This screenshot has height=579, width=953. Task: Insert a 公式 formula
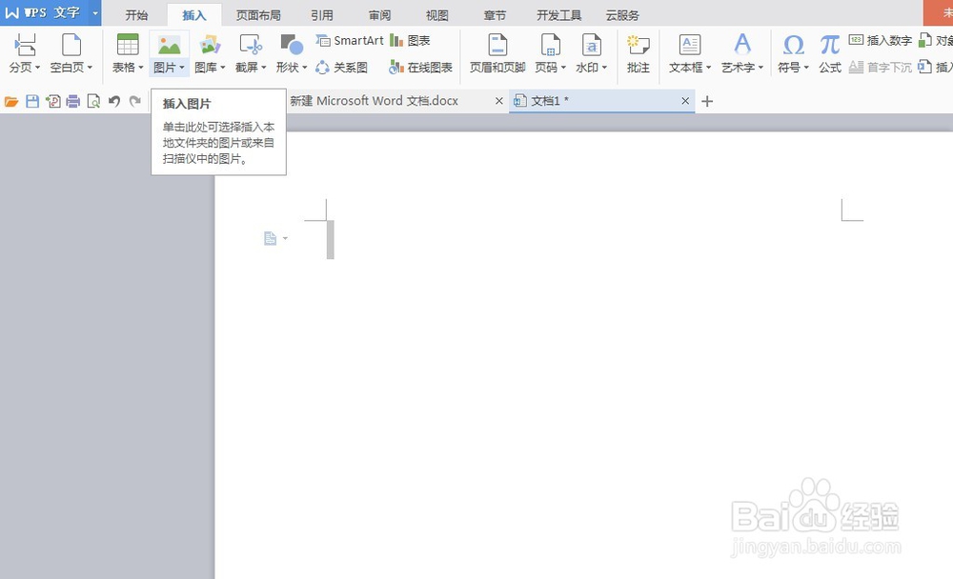pyautogui.click(x=830, y=53)
